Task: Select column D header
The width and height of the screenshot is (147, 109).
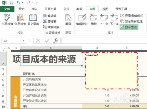Action: [x=97, y=48]
